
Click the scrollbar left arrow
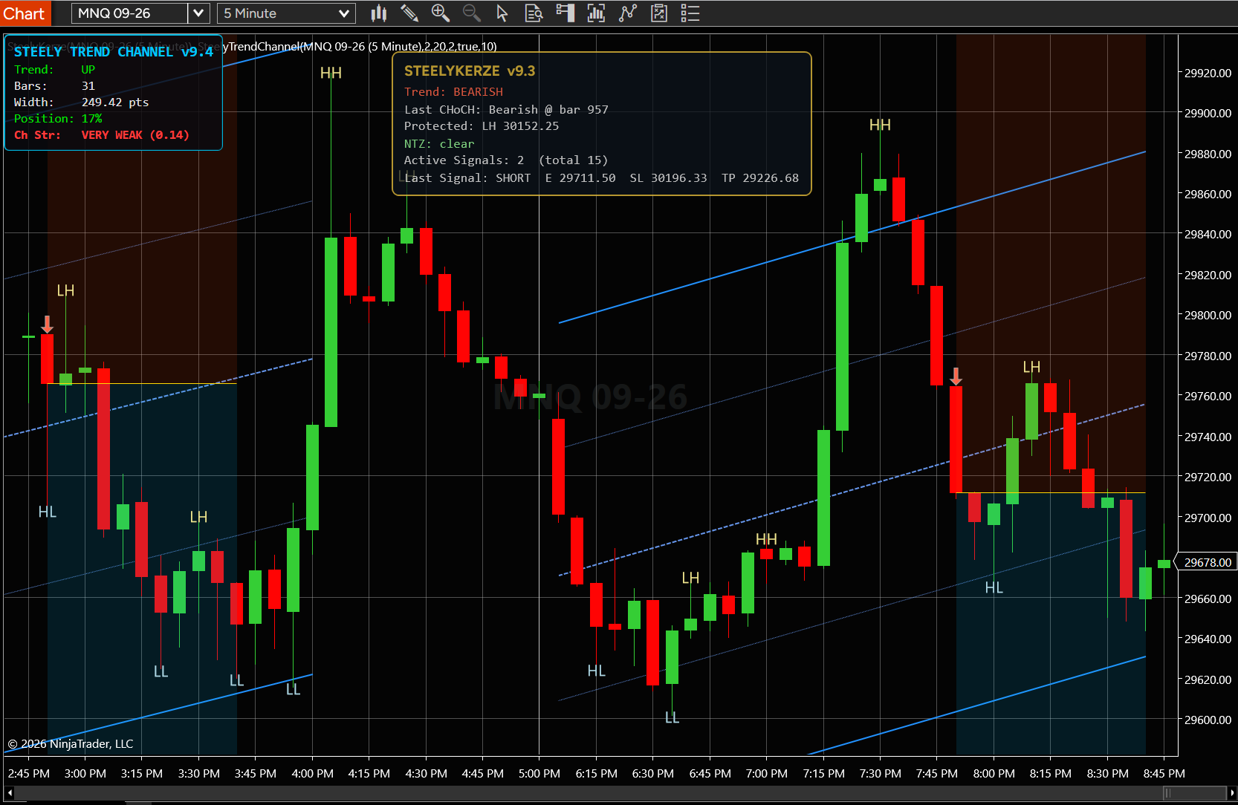pyautogui.click(x=9, y=793)
